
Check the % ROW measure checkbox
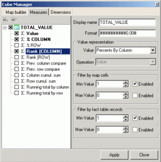[x=17, y=45]
